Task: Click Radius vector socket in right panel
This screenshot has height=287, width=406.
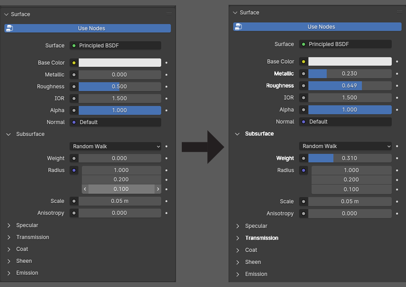Action: [x=303, y=170]
